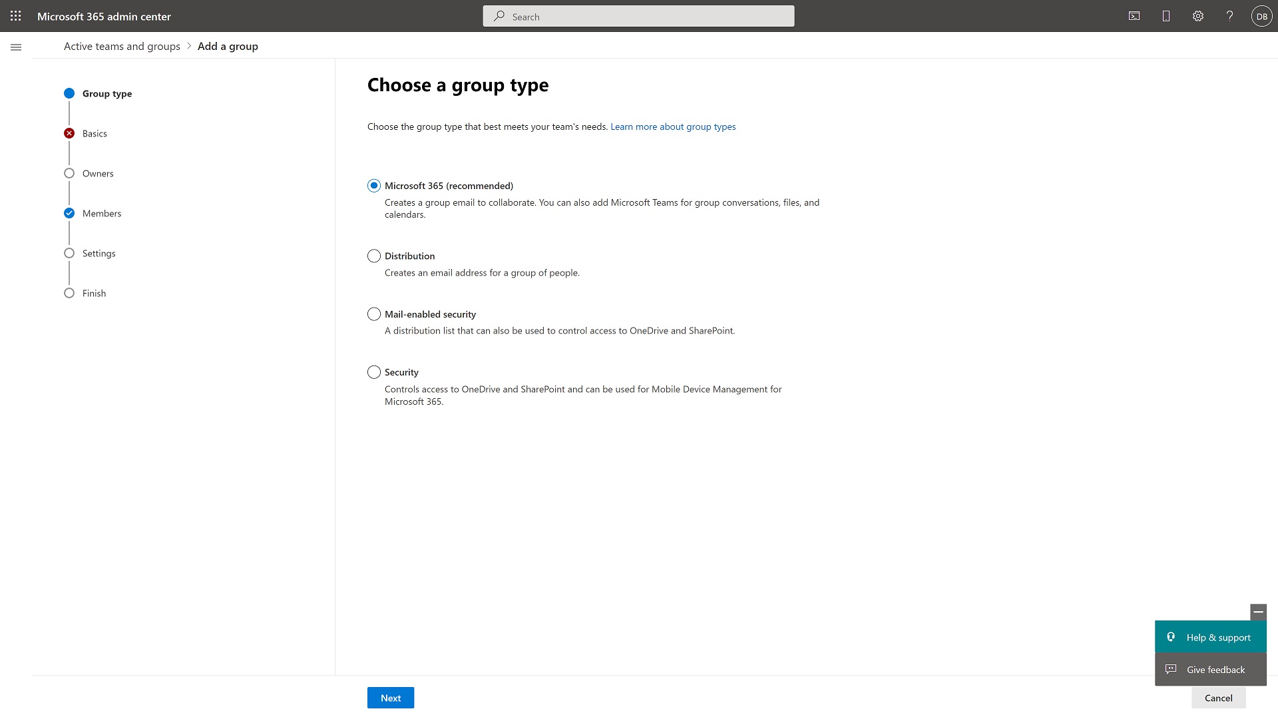Navigate to Settings step in wizard
The width and height of the screenshot is (1278, 719).
tap(99, 252)
